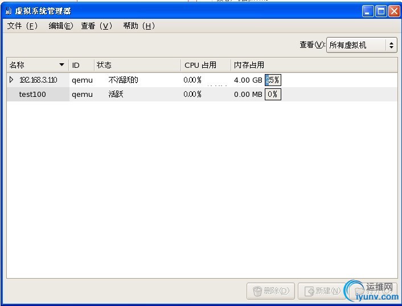Click the window title bar app icon

9,11
